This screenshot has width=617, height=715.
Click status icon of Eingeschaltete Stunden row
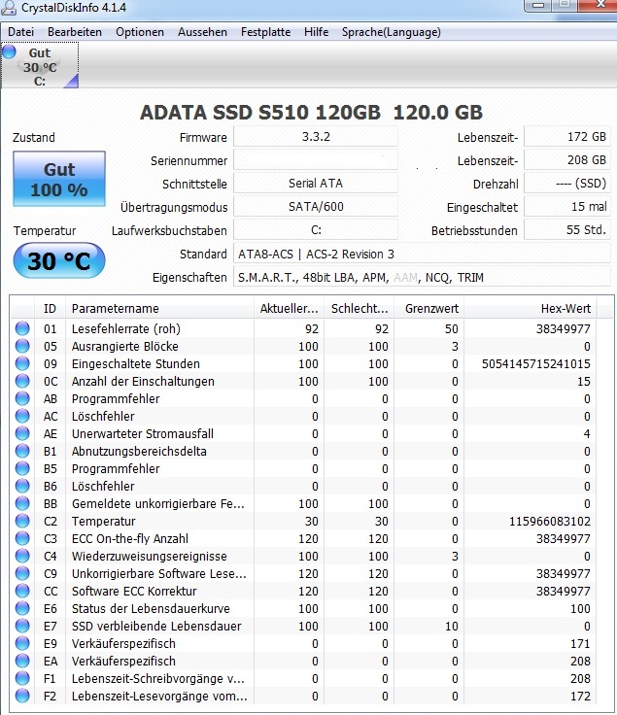[22, 363]
